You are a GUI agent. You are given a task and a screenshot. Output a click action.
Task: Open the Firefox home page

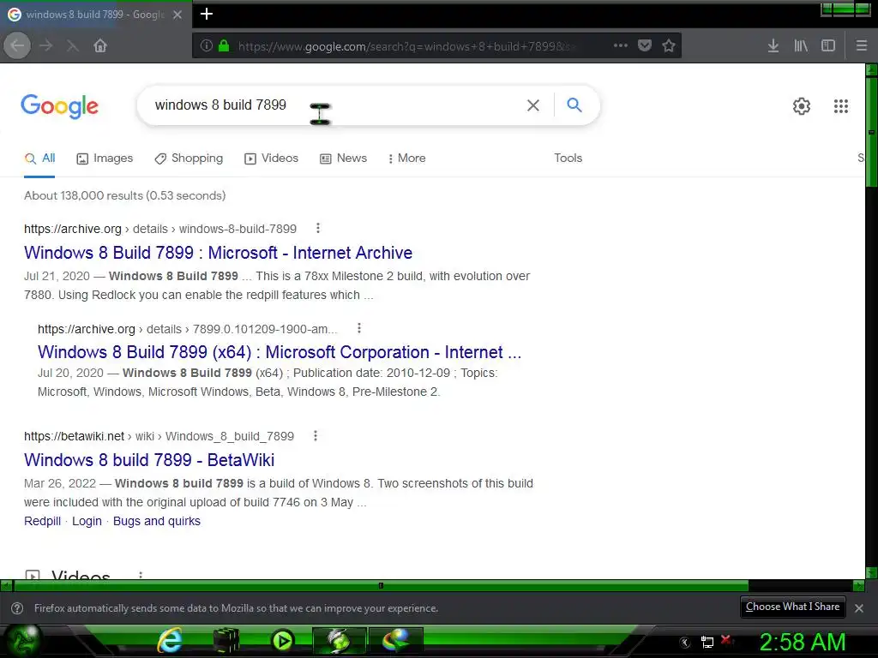100,46
